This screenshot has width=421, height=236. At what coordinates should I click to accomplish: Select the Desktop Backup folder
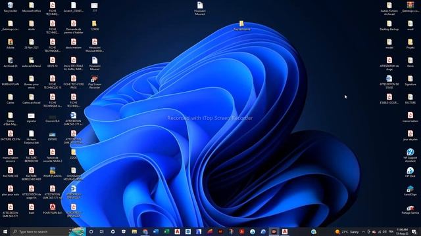point(389,26)
